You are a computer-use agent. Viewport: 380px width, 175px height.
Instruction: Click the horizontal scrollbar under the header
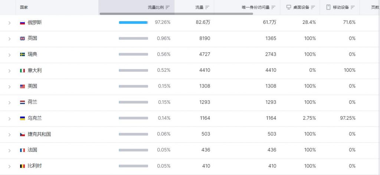point(176,14)
